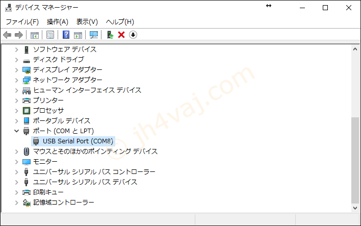361x226 pixels.
Task: Click the 印刷キュー printer icon
Action: (27, 192)
